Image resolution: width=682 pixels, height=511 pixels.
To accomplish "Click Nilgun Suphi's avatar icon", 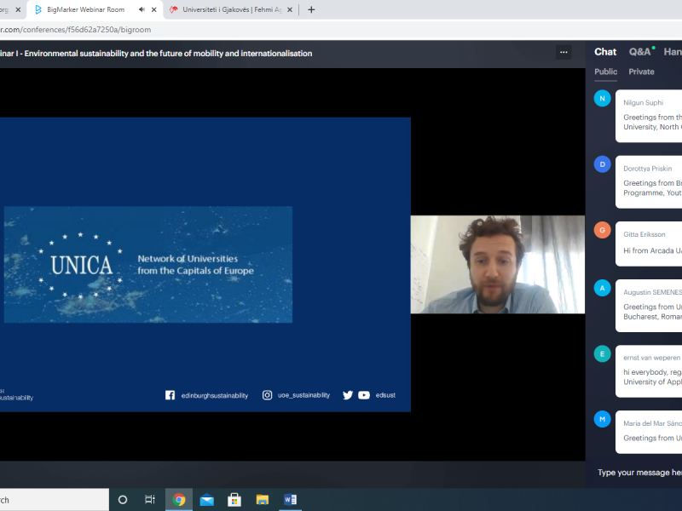I will (603, 99).
